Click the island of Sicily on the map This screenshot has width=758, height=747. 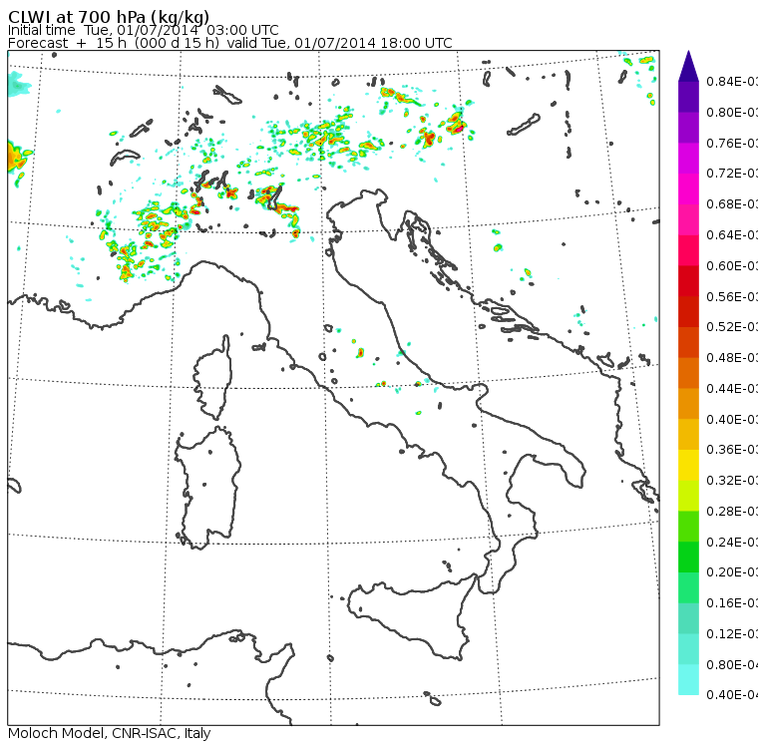click(x=411, y=616)
